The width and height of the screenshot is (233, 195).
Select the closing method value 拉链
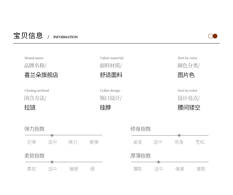(x=30, y=107)
